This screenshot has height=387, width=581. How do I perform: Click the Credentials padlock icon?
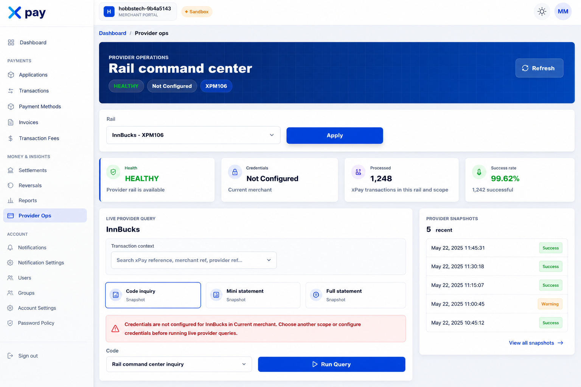pyautogui.click(x=235, y=172)
